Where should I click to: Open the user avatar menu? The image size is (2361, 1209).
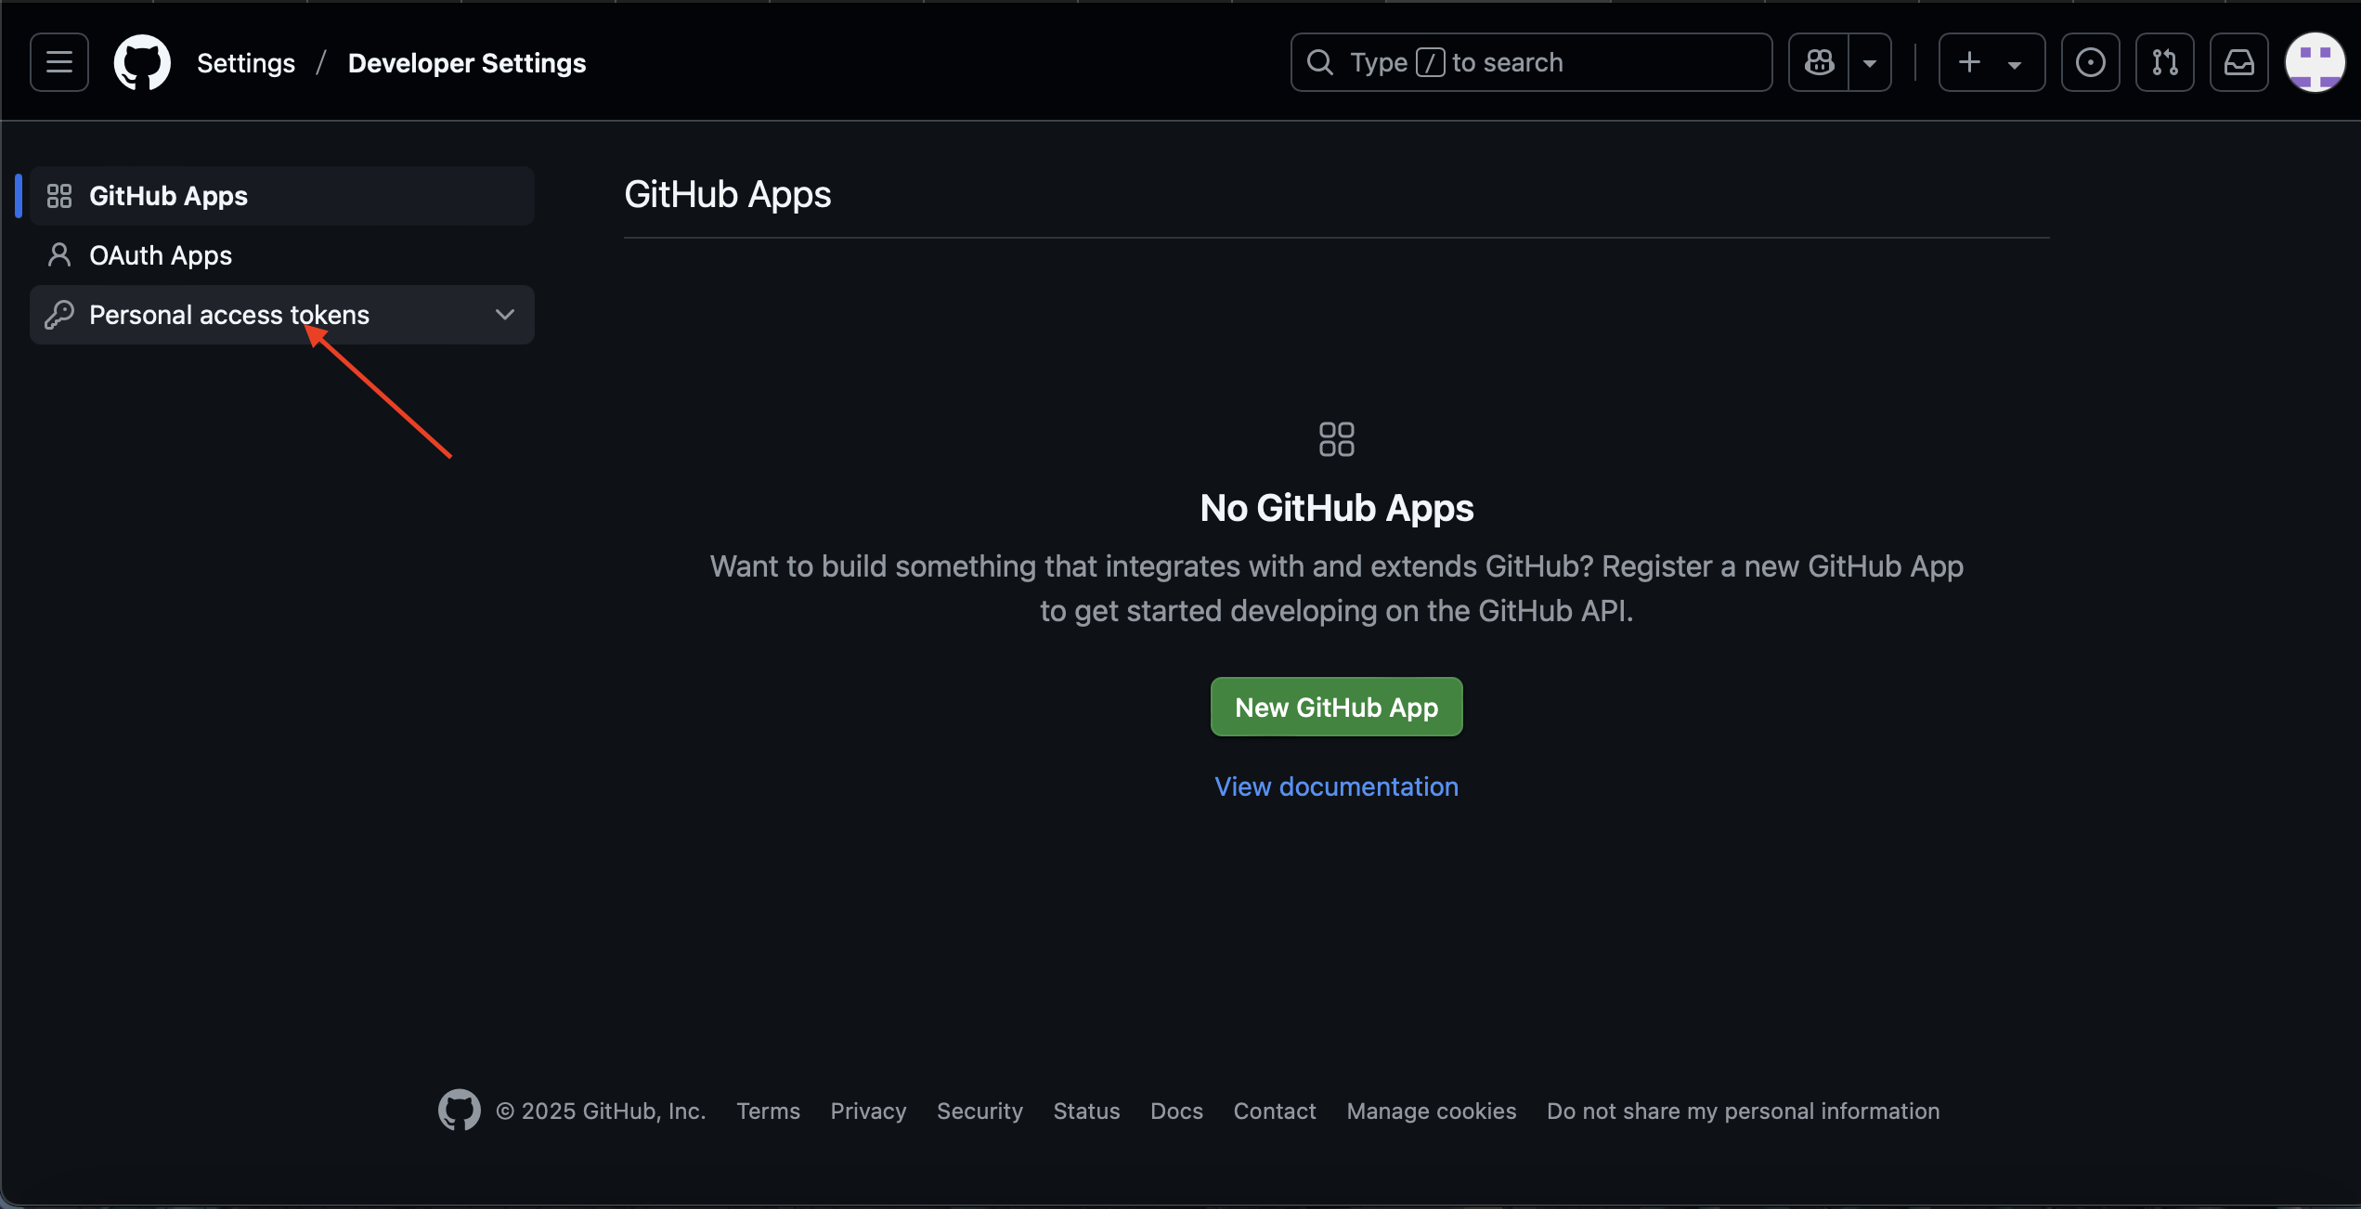click(x=2315, y=62)
